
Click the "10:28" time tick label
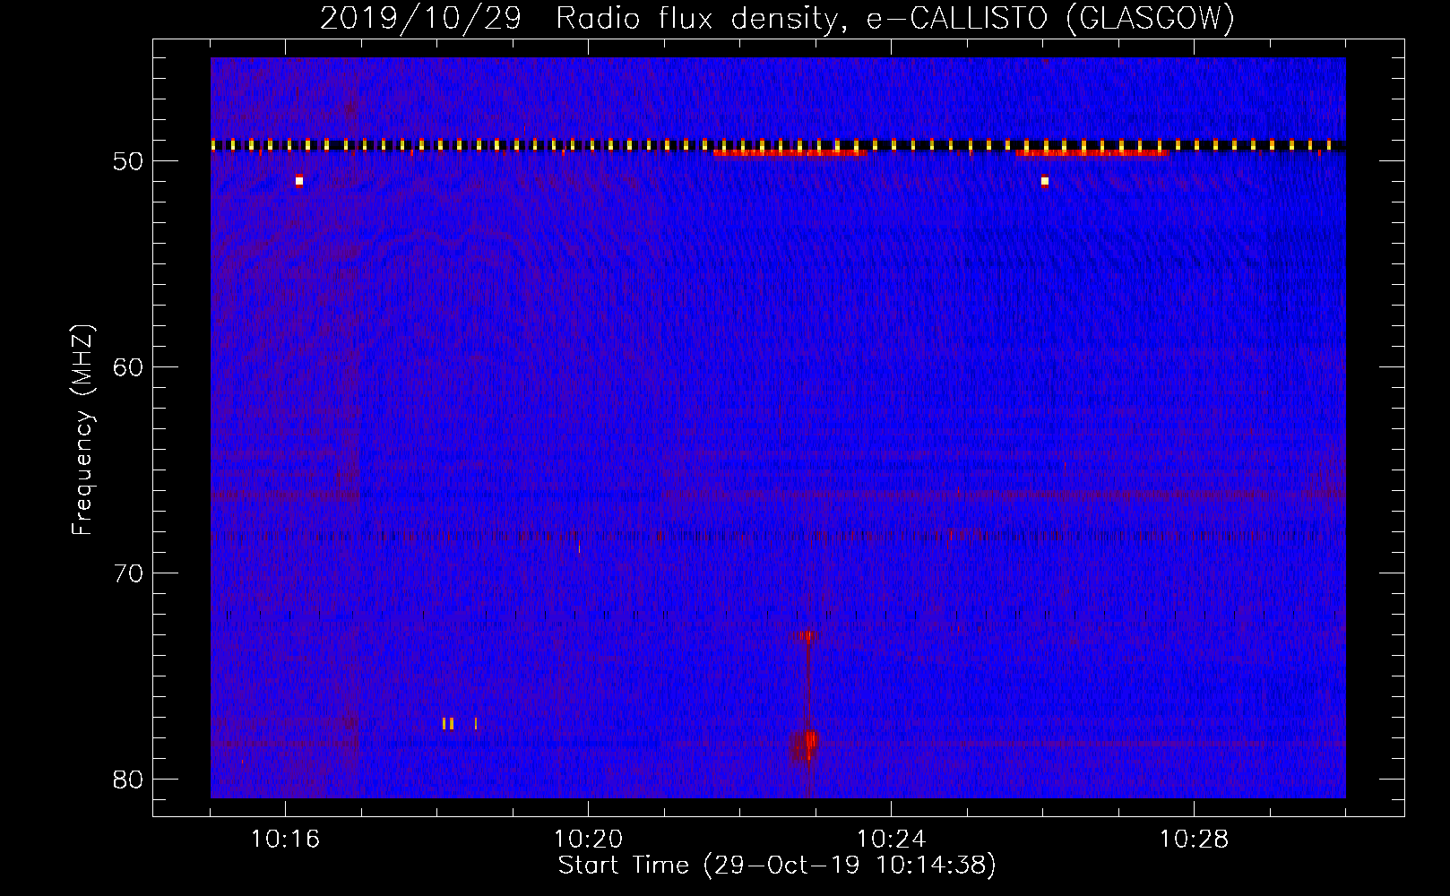click(1194, 840)
